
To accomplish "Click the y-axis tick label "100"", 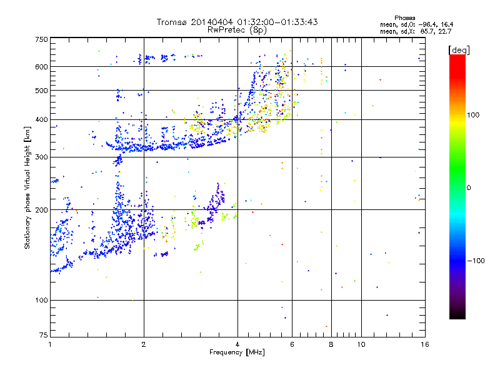I will pyautogui.click(x=41, y=301).
